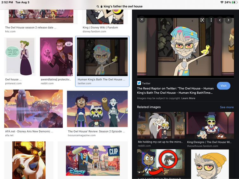This screenshot has height=179, width=239.
Task: Click pinterest.com source label
Action: tap(13, 83)
